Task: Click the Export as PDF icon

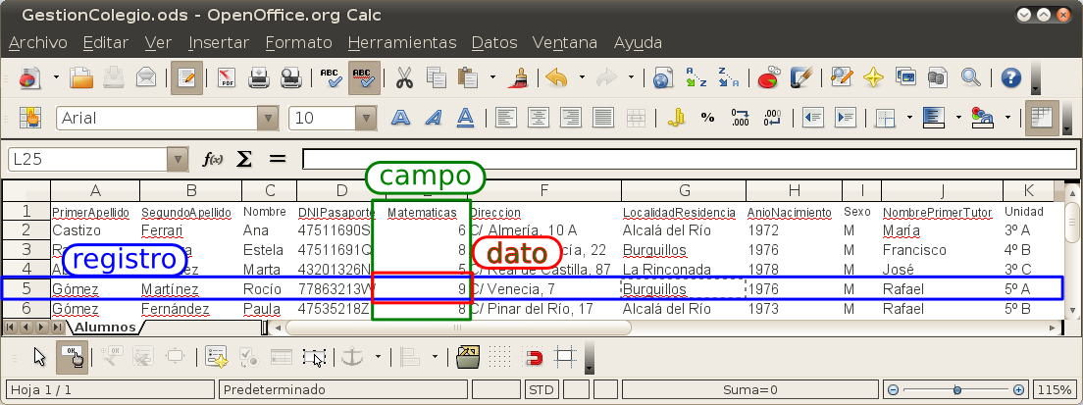Action: [x=227, y=78]
